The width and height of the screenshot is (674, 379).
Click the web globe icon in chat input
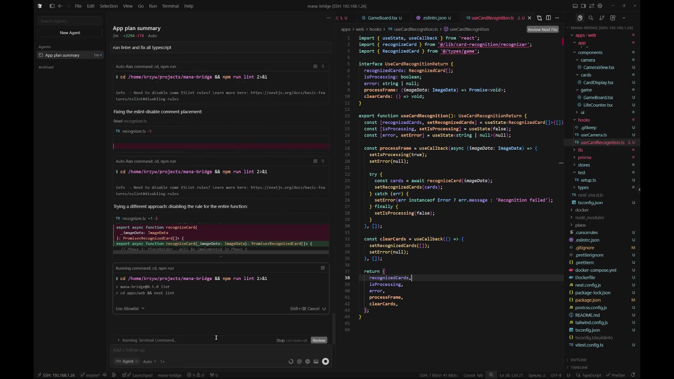pyautogui.click(x=308, y=361)
